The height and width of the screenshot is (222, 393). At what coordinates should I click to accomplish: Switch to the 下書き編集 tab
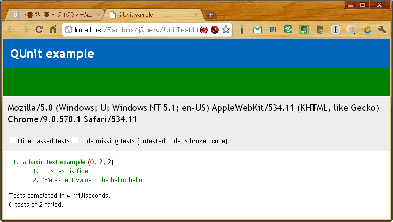coord(53,15)
